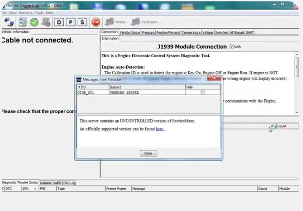Image resolution: width=303 pixels, height=211 pixels.
Task: Open the View menu
Action: (x=13, y=13)
